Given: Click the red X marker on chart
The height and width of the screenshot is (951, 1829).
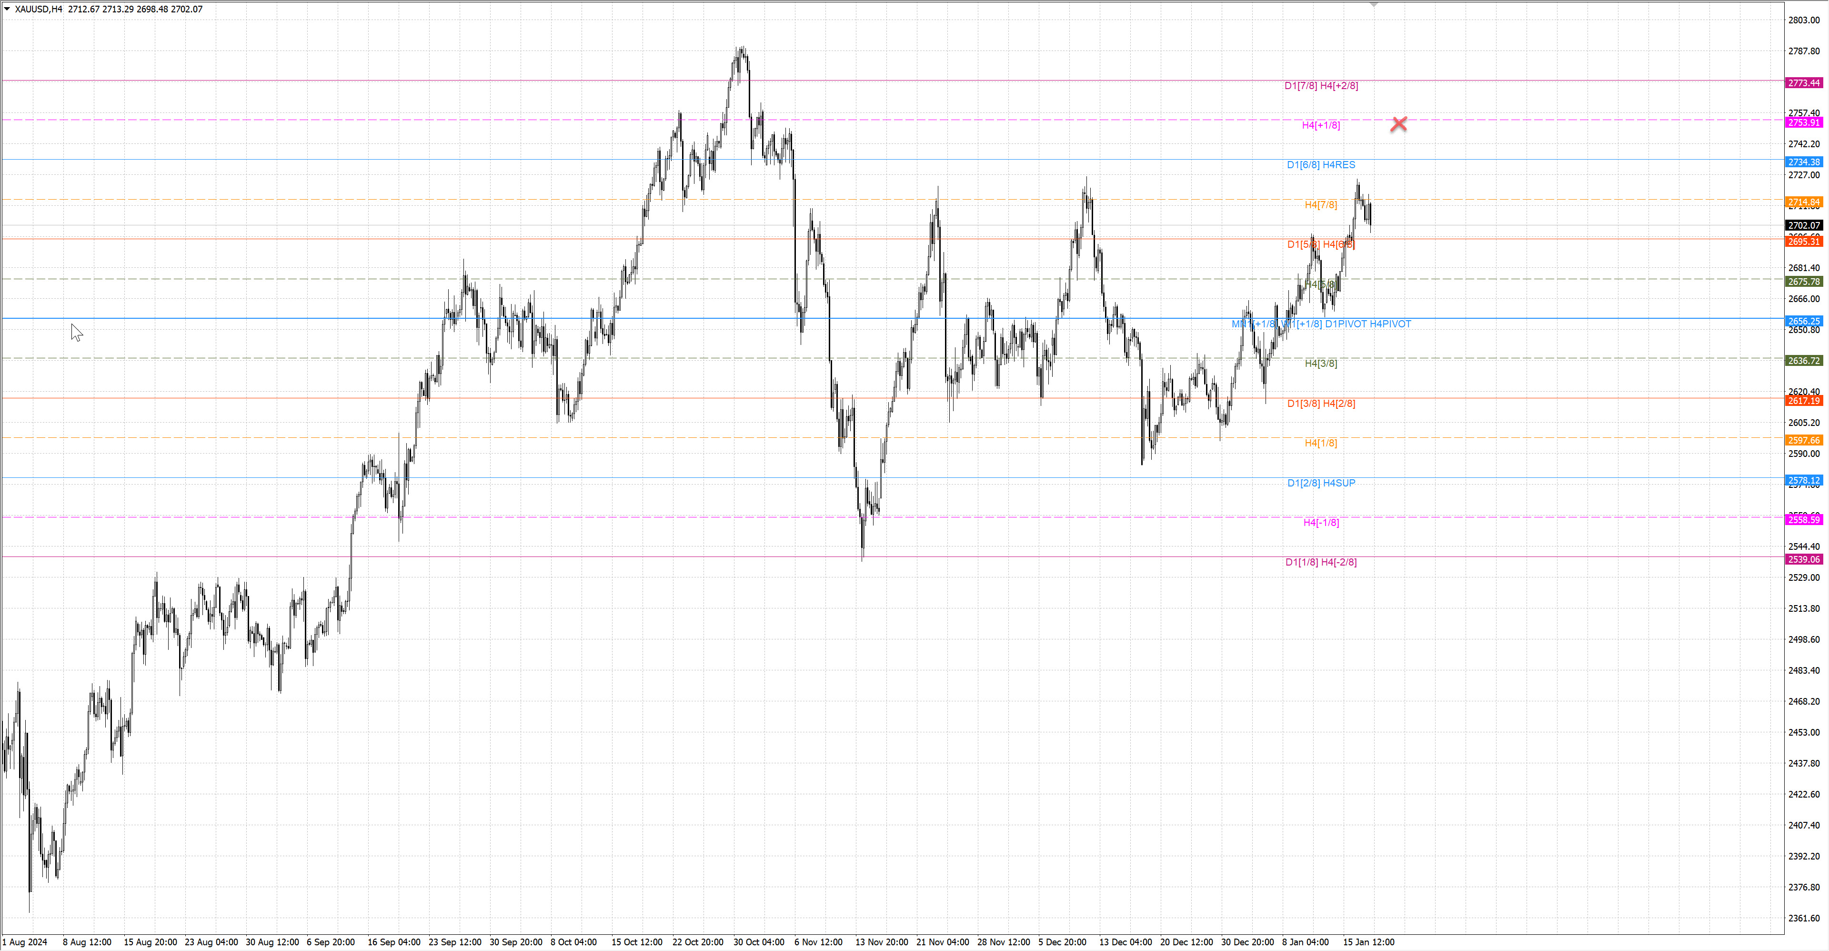Looking at the screenshot, I should click(x=1398, y=124).
